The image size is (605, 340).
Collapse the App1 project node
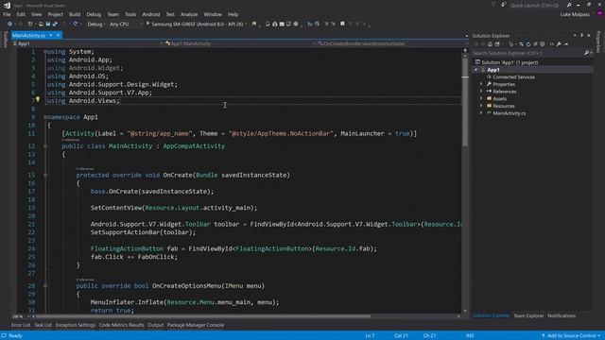pos(476,70)
